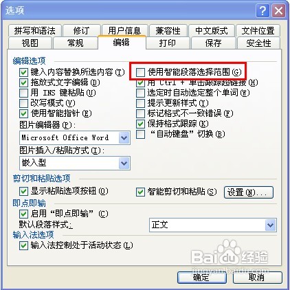Open the 拼写和语法 tab
Viewport: 290px width, 290px height.
click(x=35, y=30)
